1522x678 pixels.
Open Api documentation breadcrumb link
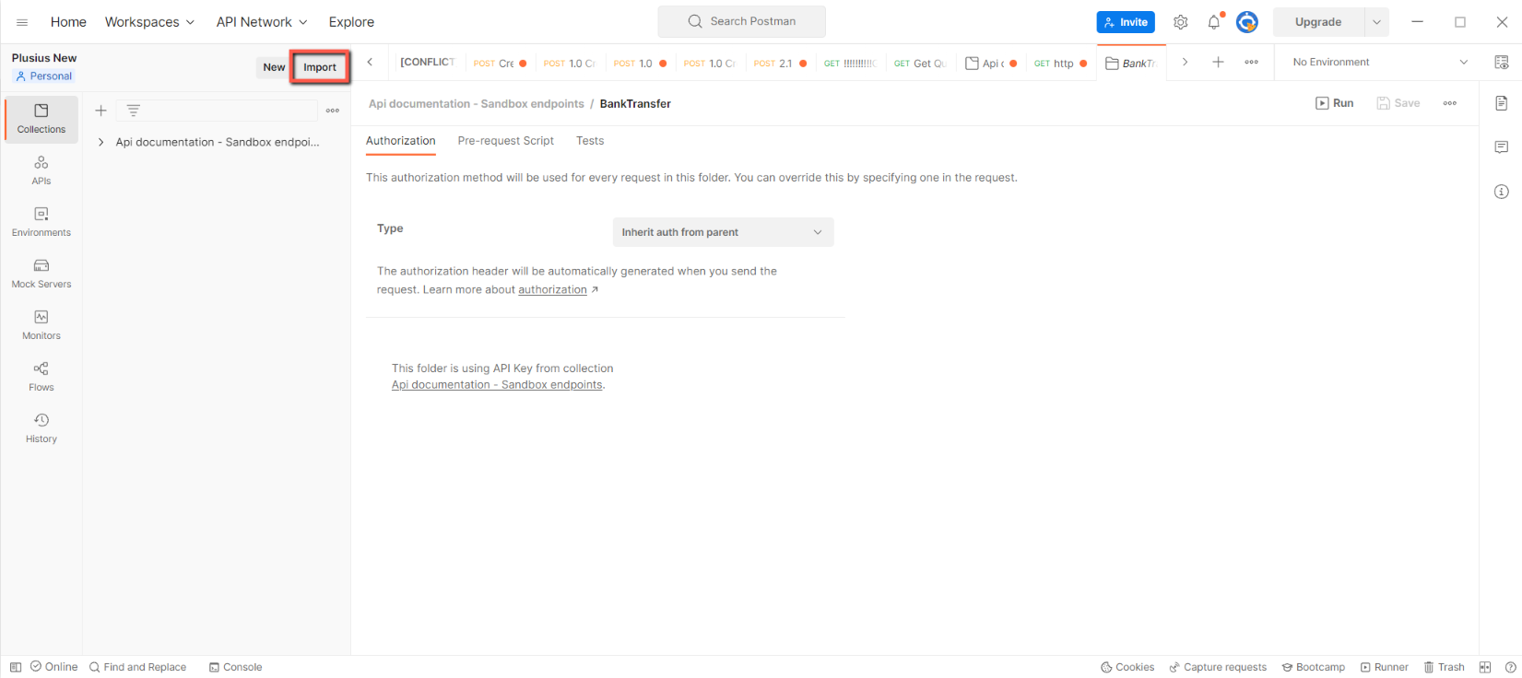point(477,104)
